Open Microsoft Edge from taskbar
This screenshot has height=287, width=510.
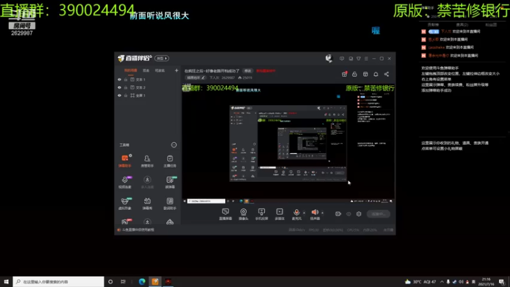click(x=142, y=282)
